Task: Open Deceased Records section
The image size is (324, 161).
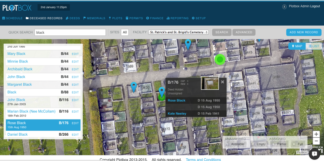Action: pyautogui.click(x=44, y=18)
